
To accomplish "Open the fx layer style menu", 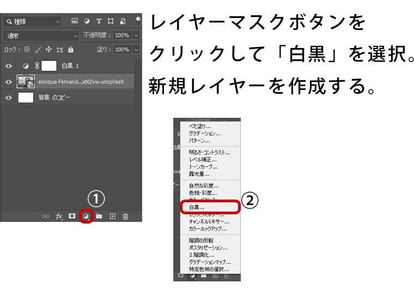I will pos(59,216).
